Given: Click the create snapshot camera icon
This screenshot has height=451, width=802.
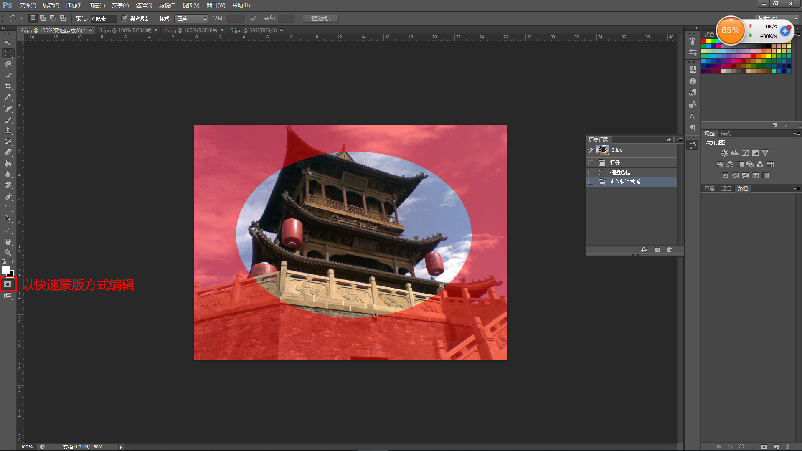Looking at the screenshot, I should coord(657,250).
